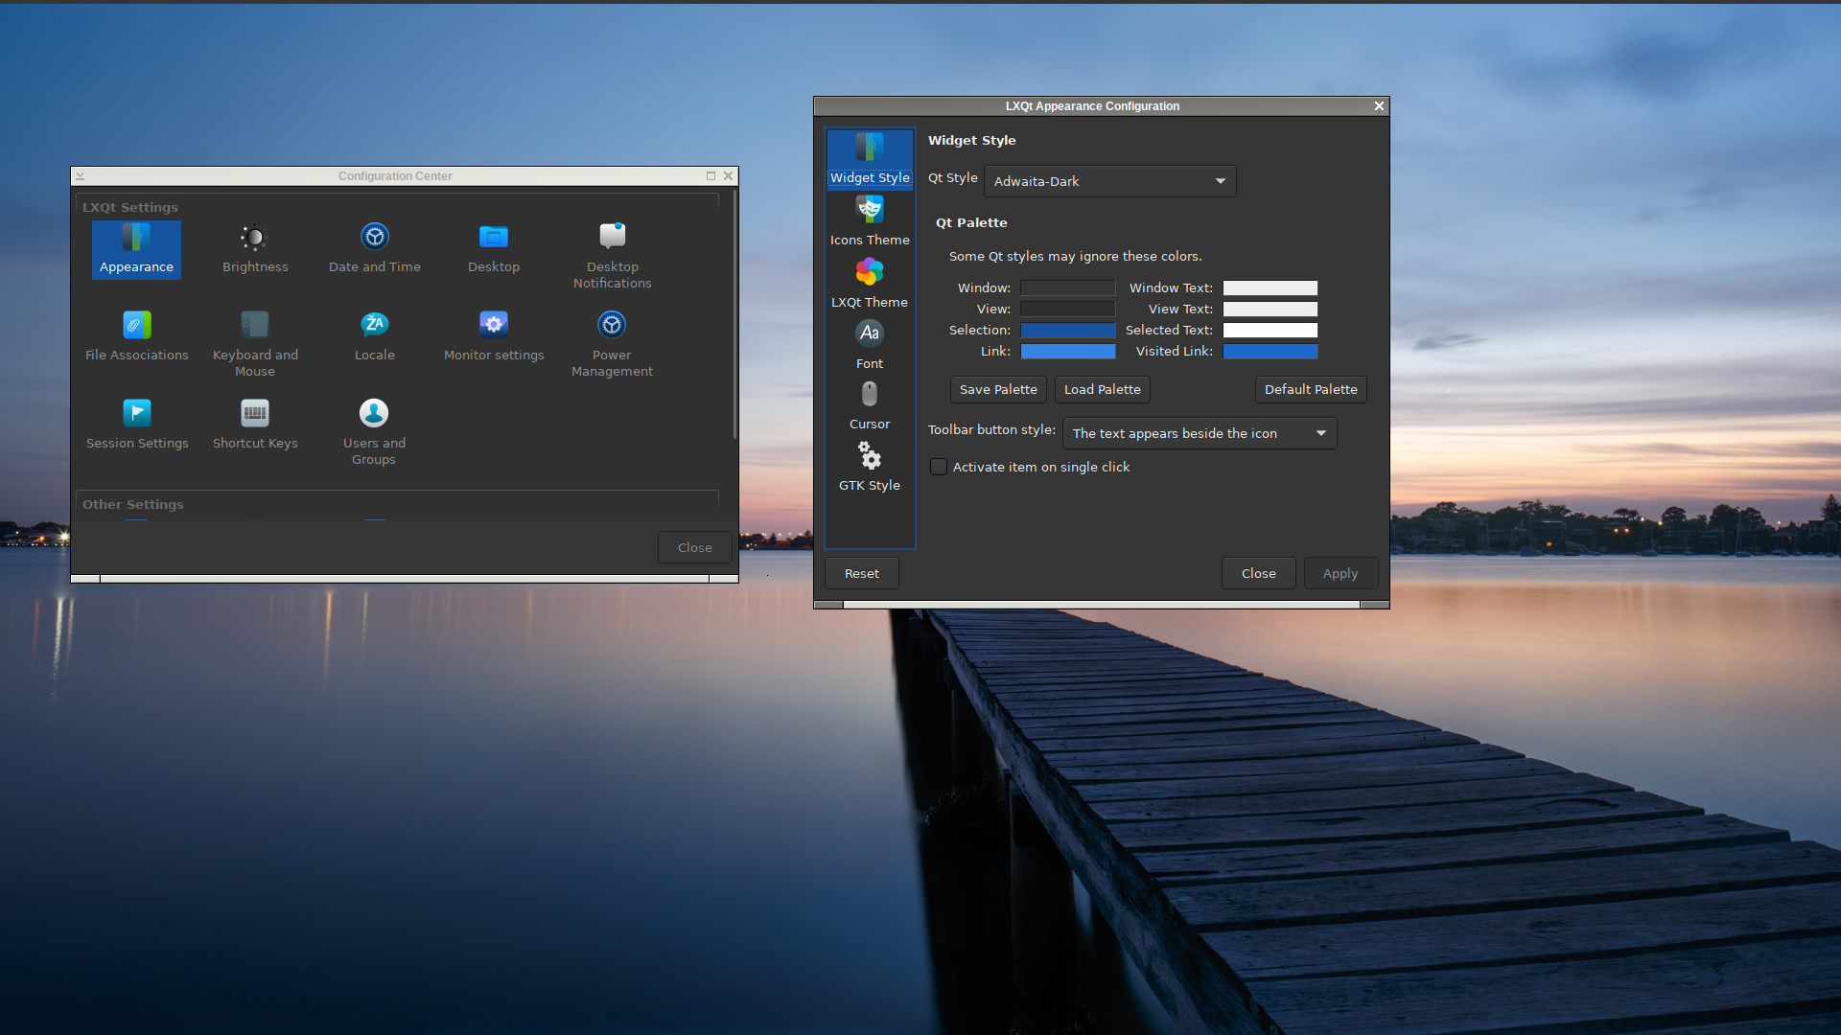Click the Configuration Center vertical scrollbar
The image size is (1841, 1035).
point(734,316)
